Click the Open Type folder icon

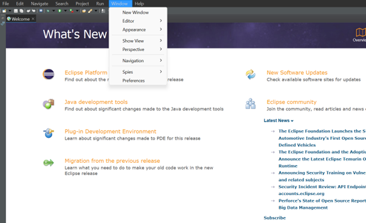pyautogui.click(x=84, y=11)
